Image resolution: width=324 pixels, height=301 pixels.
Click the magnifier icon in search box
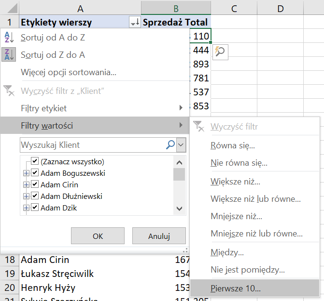click(x=170, y=144)
